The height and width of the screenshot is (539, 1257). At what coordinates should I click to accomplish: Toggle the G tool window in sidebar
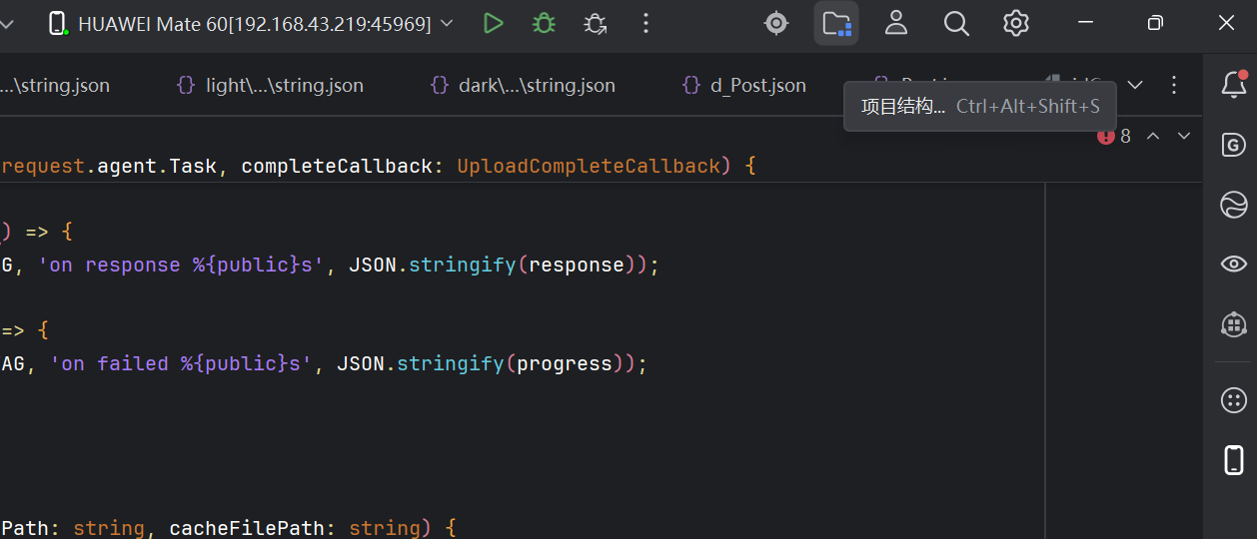coord(1234,146)
